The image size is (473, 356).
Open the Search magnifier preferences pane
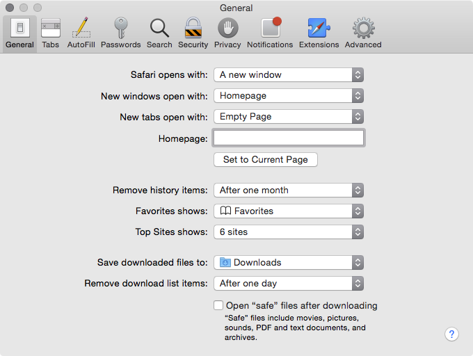[159, 33]
